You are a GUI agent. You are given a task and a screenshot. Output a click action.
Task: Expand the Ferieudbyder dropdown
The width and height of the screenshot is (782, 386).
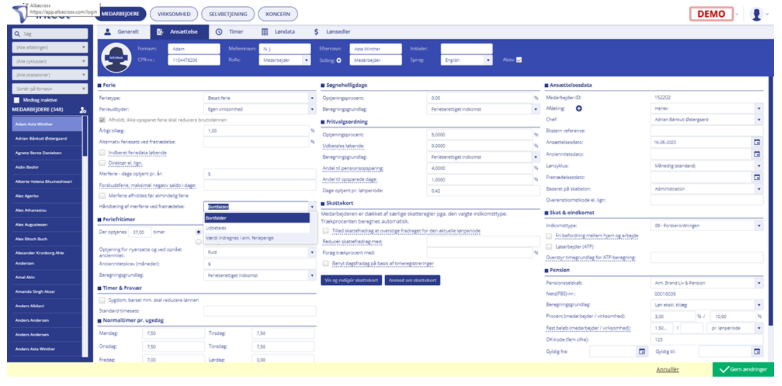tap(260, 109)
